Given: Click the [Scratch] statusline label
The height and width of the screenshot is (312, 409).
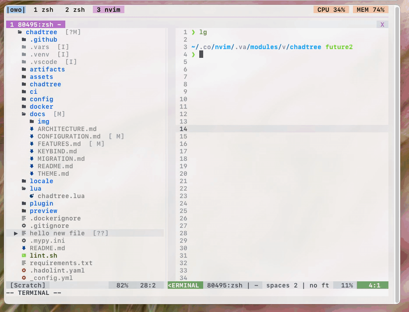Looking at the screenshot, I should click(x=28, y=285).
